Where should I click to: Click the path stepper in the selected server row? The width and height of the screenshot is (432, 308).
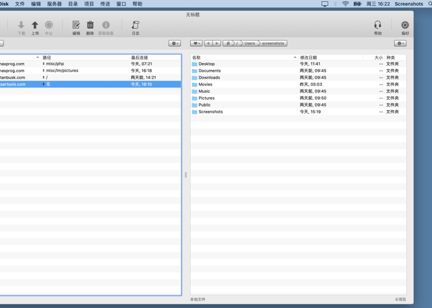[x=44, y=84]
